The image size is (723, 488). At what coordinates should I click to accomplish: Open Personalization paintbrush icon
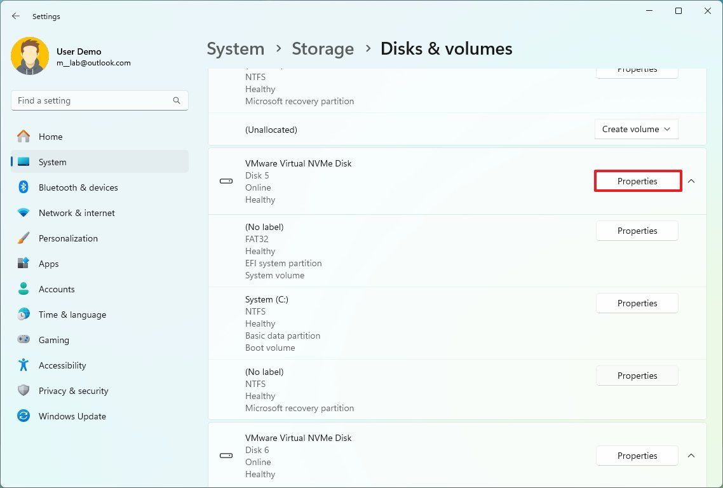(24, 238)
